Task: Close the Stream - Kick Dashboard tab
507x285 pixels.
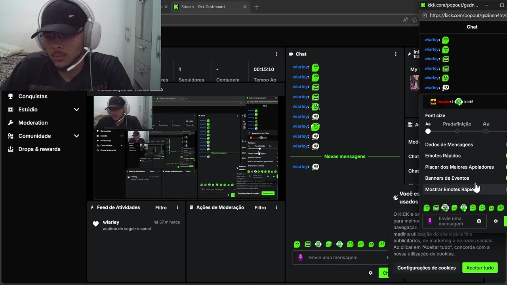Action: coord(245,7)
